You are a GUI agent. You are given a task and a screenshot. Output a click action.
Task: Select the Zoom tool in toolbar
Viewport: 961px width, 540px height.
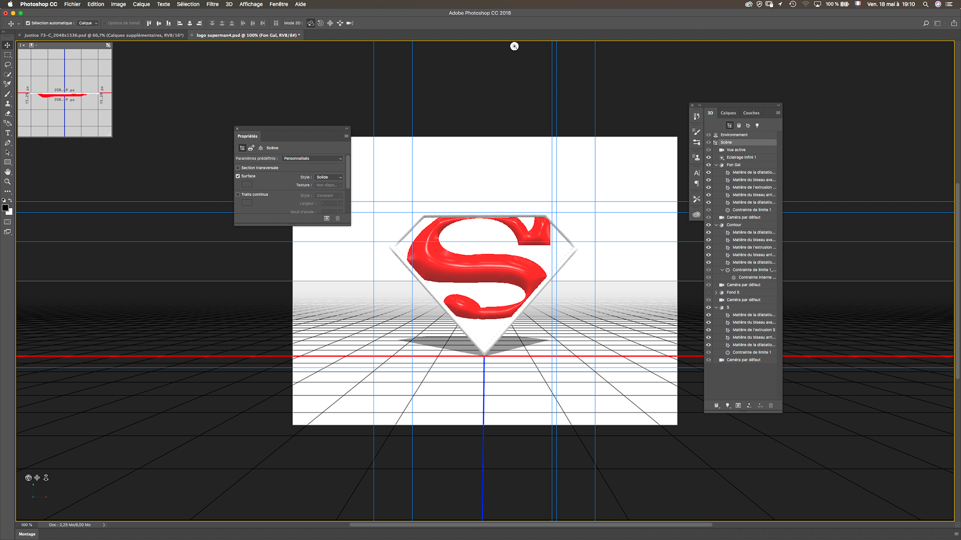point(8,181)
